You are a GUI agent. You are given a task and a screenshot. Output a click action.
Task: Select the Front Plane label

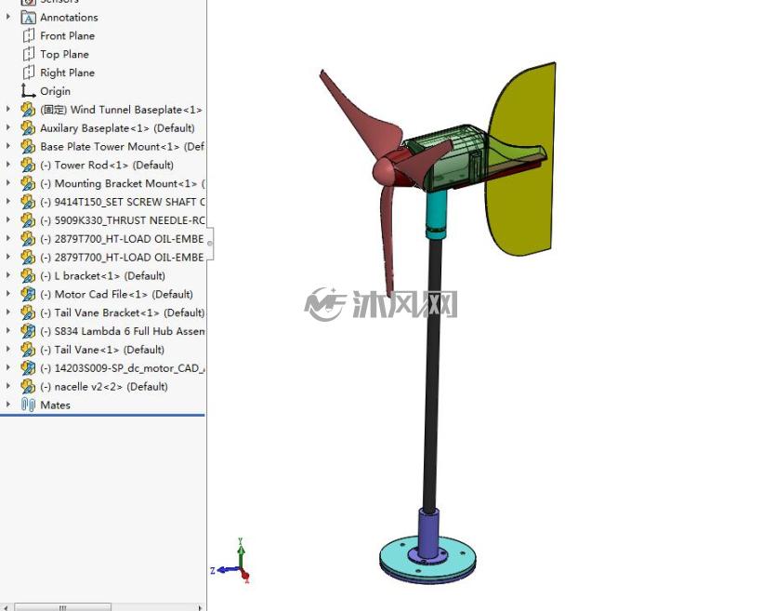pyautogui.click(x=68, y=36)
